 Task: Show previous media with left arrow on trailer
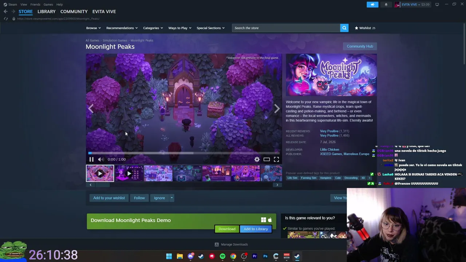click(91, 108)
